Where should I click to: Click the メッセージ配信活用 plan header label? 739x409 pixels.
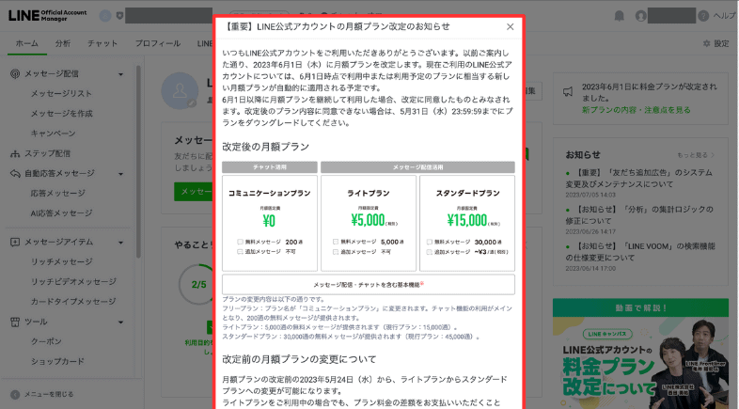[417, 167]
